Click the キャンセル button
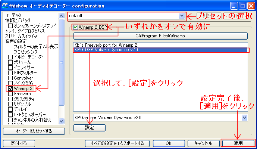The width and height of the screenshot is (257, 149). [203, 143]
